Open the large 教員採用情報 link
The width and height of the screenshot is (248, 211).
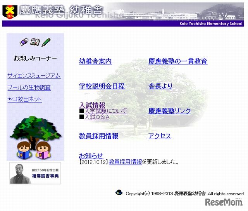pos(98,136)
